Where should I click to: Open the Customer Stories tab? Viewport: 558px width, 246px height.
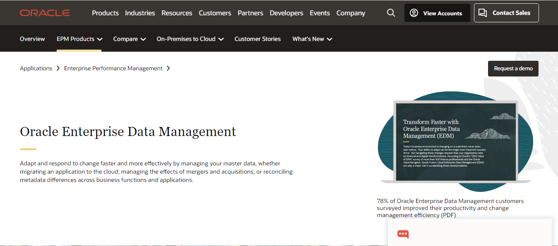(257, 39)
